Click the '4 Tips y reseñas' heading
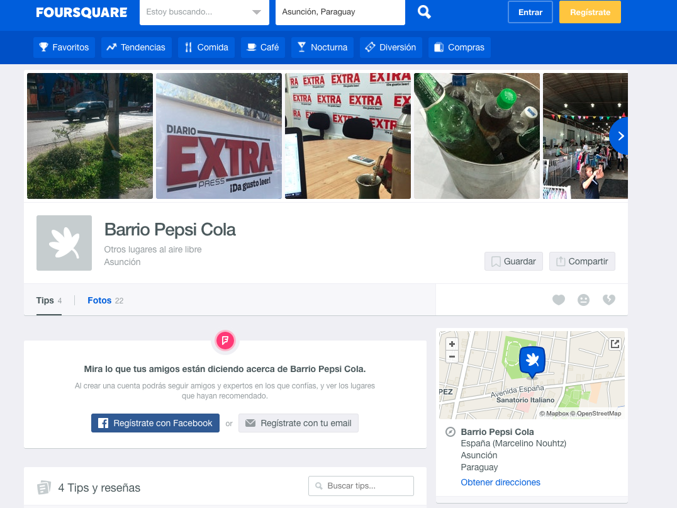 (x=99, y=488)
